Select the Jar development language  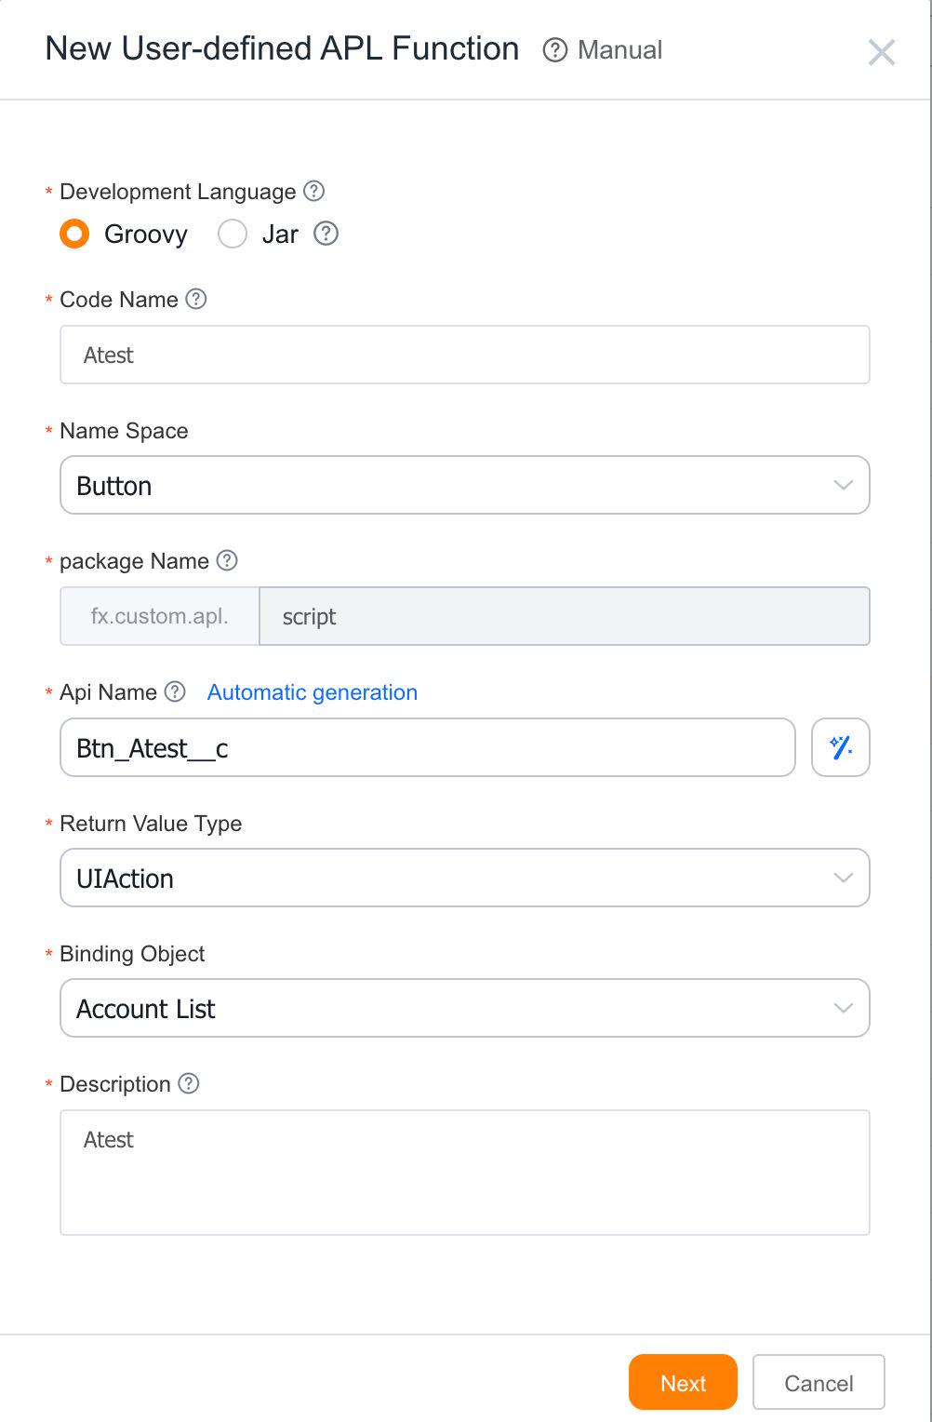(232, 234)
